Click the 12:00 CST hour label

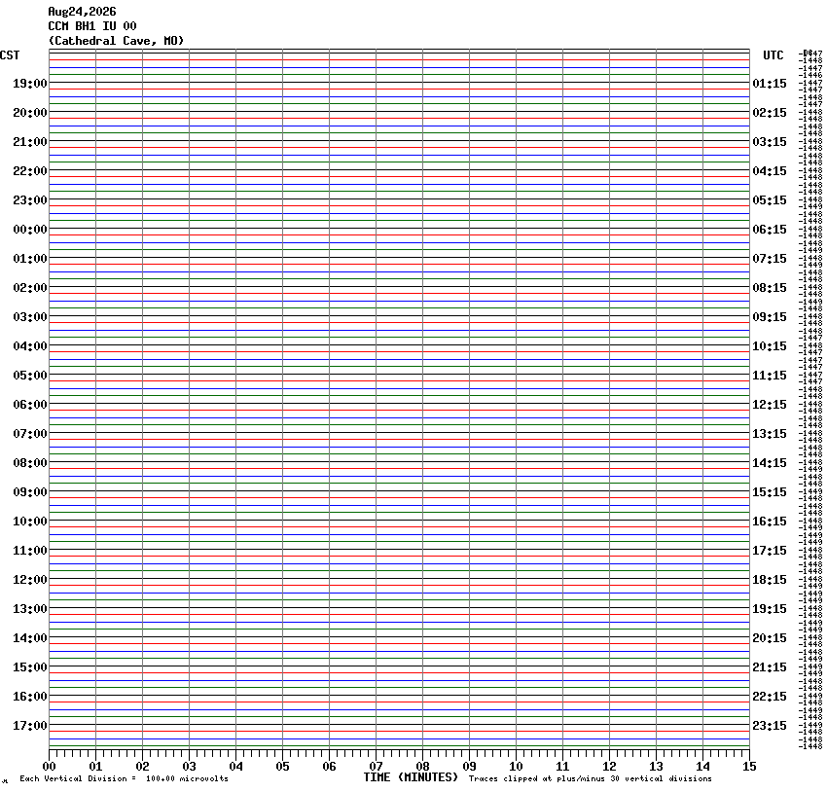click(30, 580)
